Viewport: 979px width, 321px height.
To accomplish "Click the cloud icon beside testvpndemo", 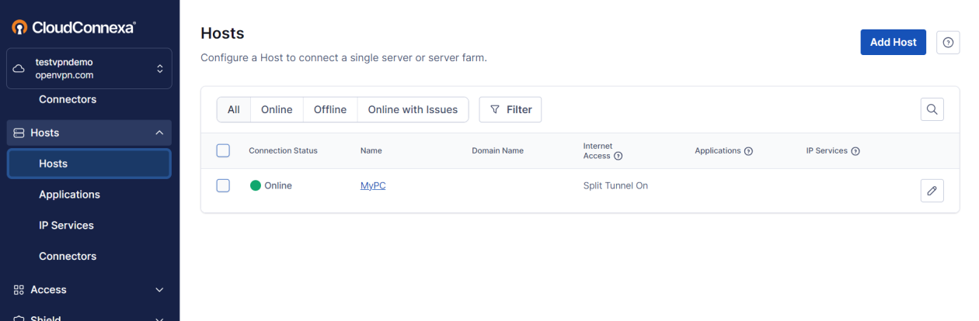I will coord(19,68).
